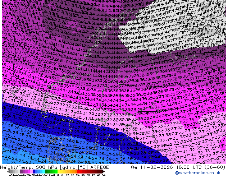The width and height of the screenshot is (228, 176).
Task: Click the bright red legend segment above 24
Action: pos(78,171)
